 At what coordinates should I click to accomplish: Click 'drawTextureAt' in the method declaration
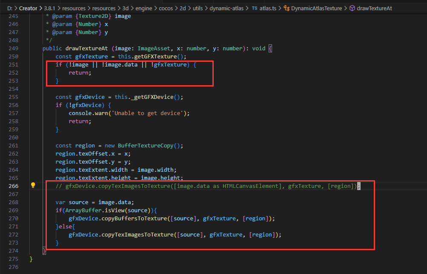pyautogui.click(x=86, y=48)
